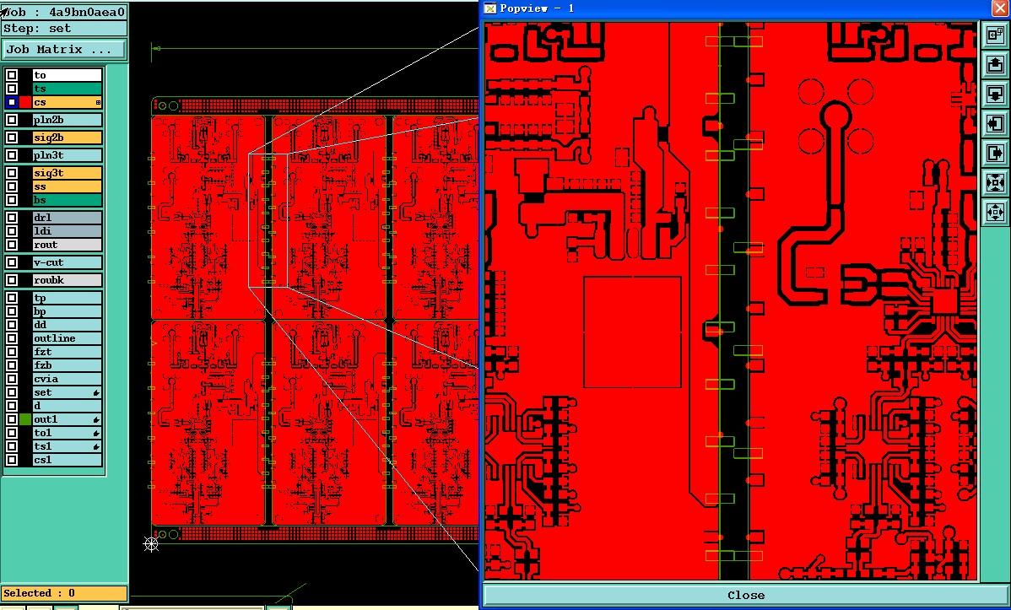Open the Job Matrix button
This screenshot has width=1011, height=610.
pos(63,50)
